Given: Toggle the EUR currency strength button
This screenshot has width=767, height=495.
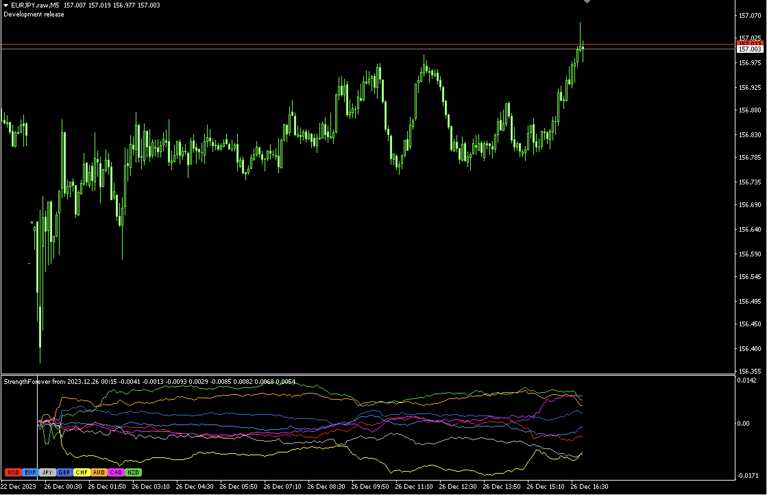Looking at the screenshot, I should 30,472.
